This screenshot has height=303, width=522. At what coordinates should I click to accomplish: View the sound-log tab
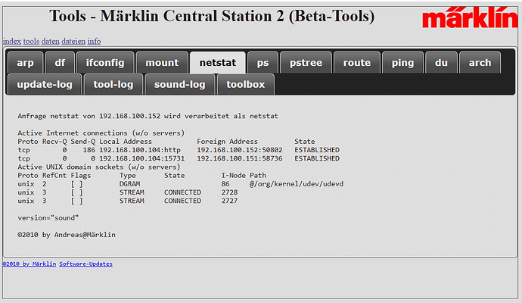click(x=180, y=84)
